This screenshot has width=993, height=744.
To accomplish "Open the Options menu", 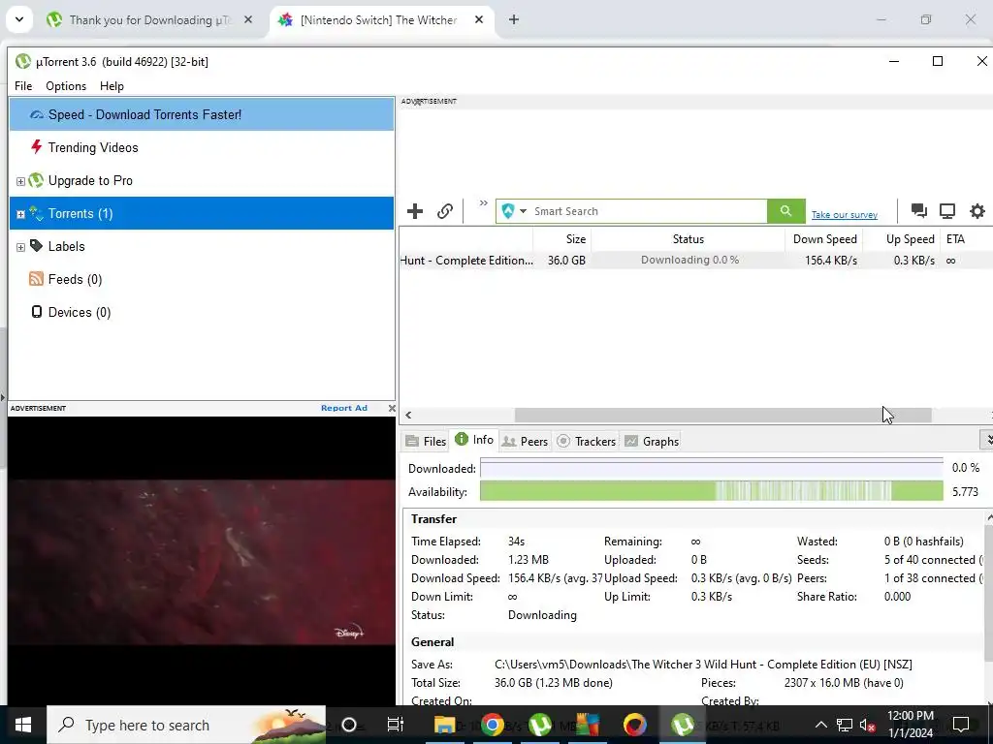I will point(66,86).
